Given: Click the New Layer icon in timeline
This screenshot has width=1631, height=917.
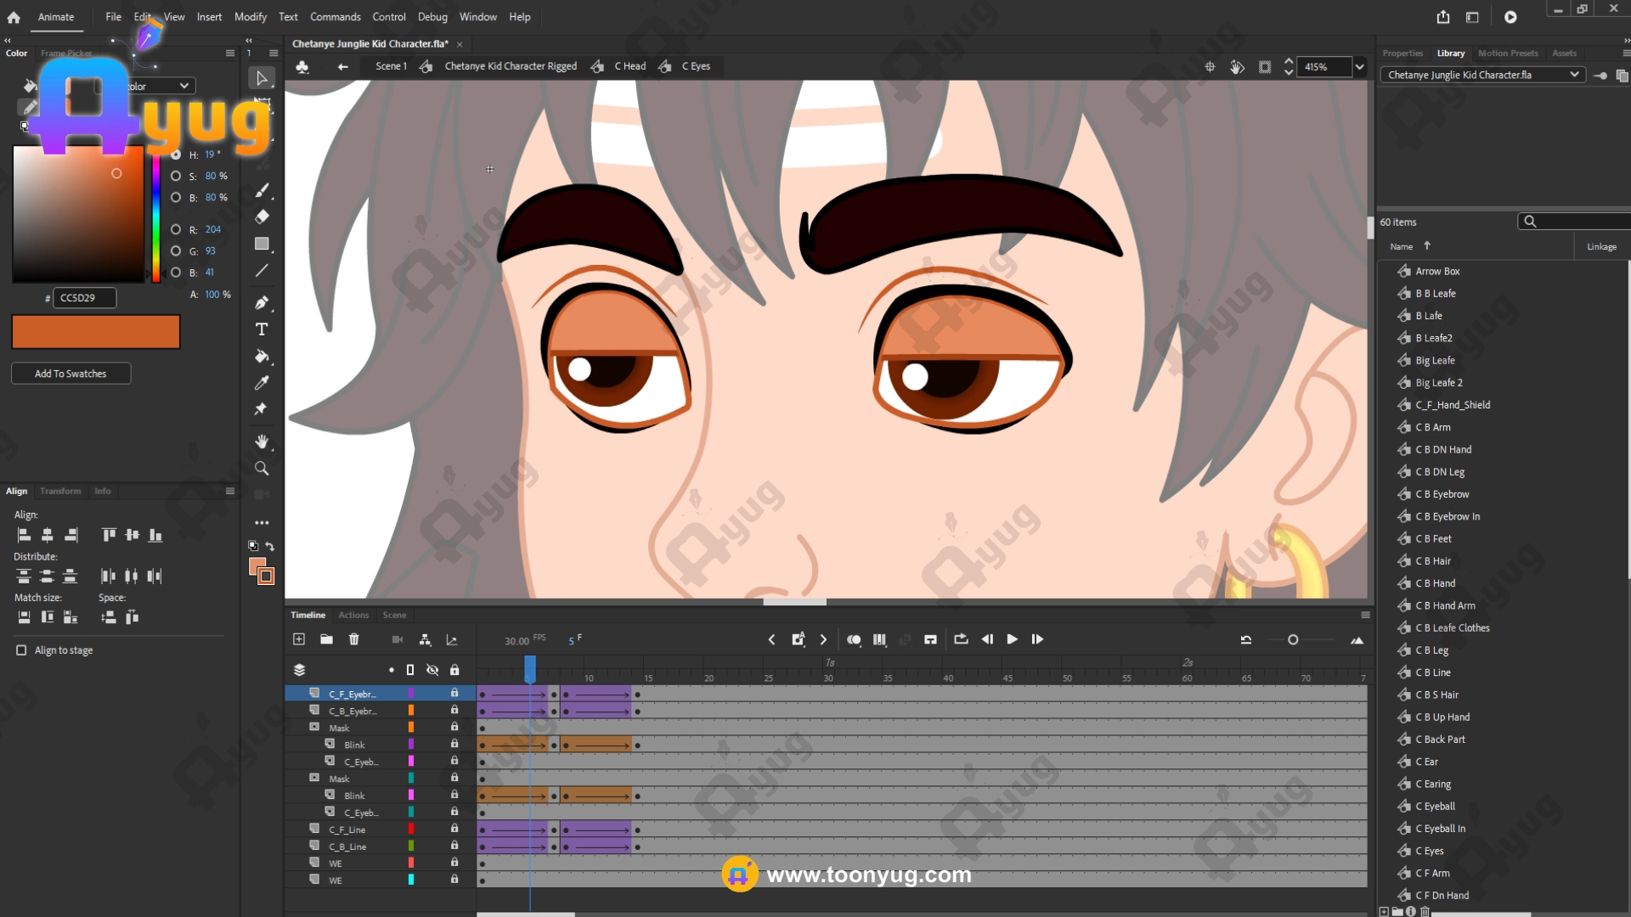Looking at the screenshot, I should 299,639.
